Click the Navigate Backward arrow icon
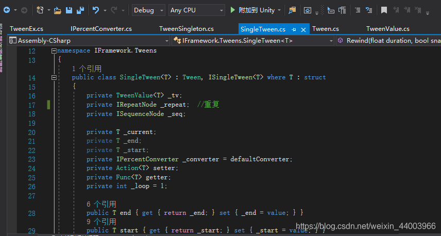Viewport: 441px width, 236px height. (7, 10)
